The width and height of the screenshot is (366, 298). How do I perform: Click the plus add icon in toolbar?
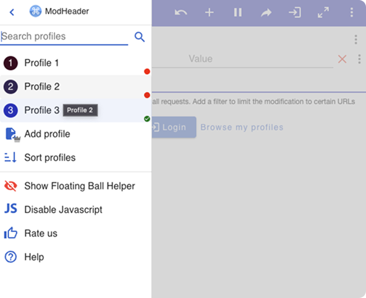click(209, 12)
